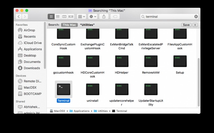
Task: Switch to icon view
Action: (x=51, y=17)
